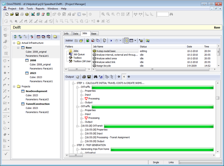The image size is (224, 166).
Task: Click the binoculars icon beside the search box
Action: coord(171,14)
